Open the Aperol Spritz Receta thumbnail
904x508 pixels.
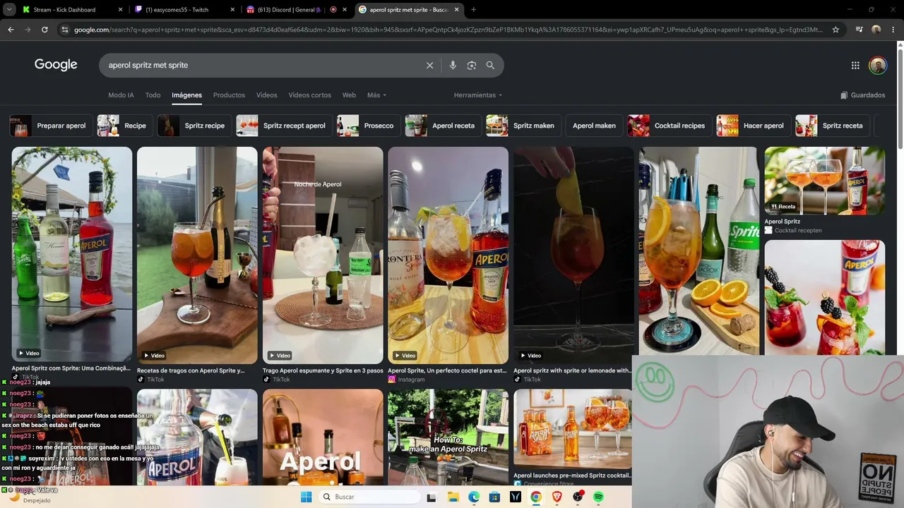(824, 181)
